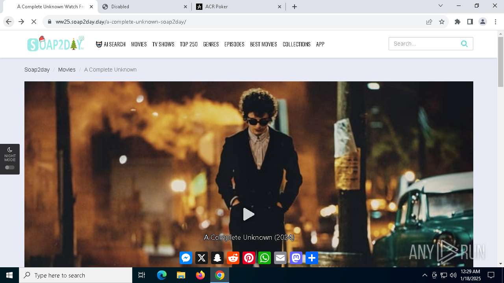Show hidden system tray icons
This screenshot has width=504, height=283.
coord(424,275)
